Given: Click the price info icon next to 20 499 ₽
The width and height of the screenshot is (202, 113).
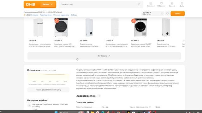Looking at the screenshot, I should [162, 13].
